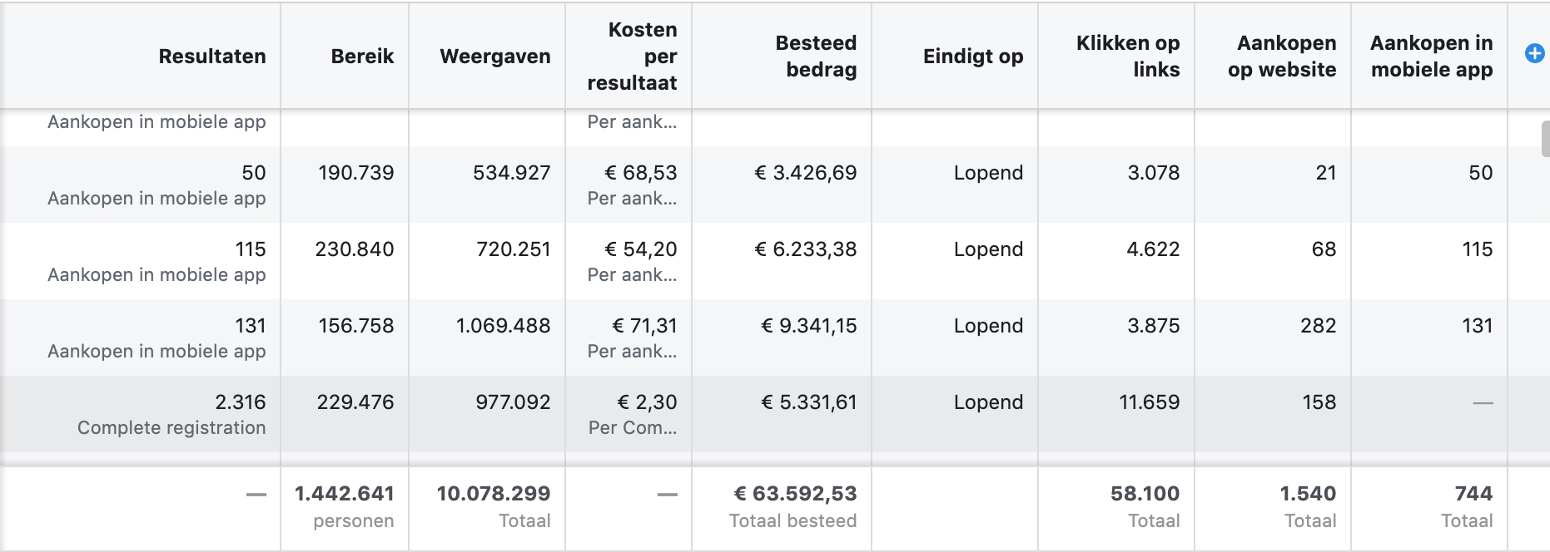Sort by the Besteed bedrag header
The image size is (1550, 552).
(x=816, y=57)
